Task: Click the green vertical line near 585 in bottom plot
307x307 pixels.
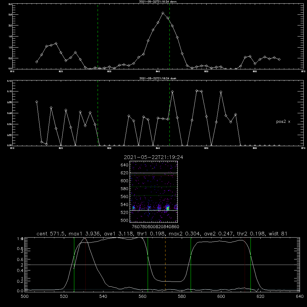Action: (191, 264)
